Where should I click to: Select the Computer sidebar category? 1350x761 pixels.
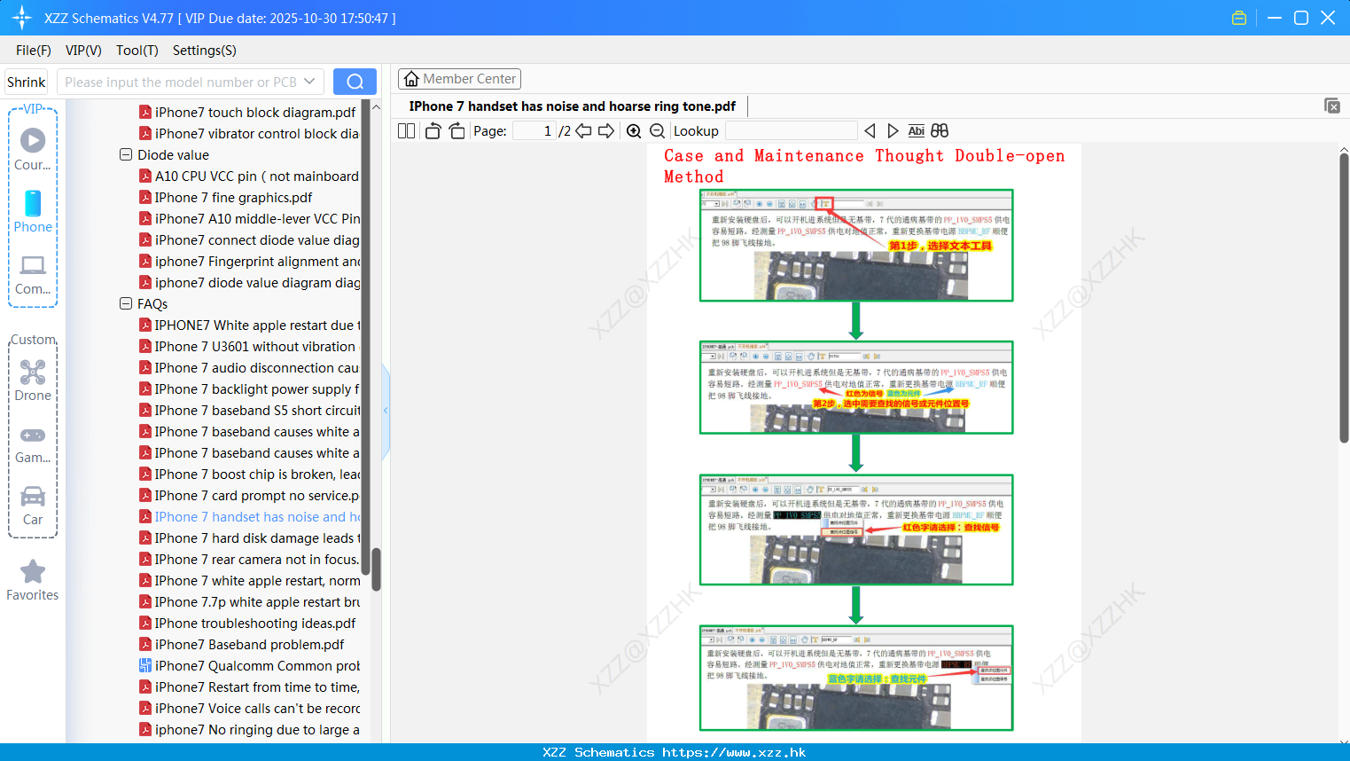(x=33, y=274)
